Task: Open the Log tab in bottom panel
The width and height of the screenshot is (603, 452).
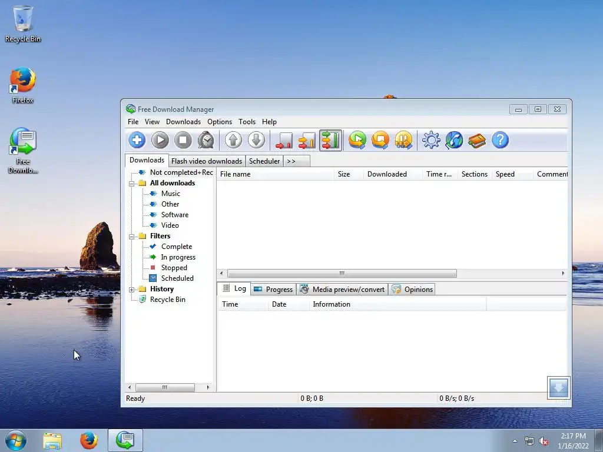Action: (x=234, y=288)
